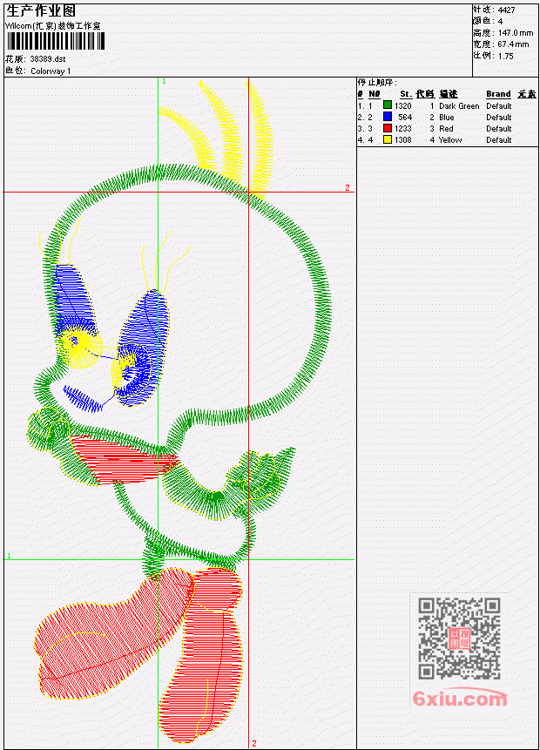The image size is (540, 750).
Task: Select the file name '38389.dst'
Action: [x=48, y=59]
